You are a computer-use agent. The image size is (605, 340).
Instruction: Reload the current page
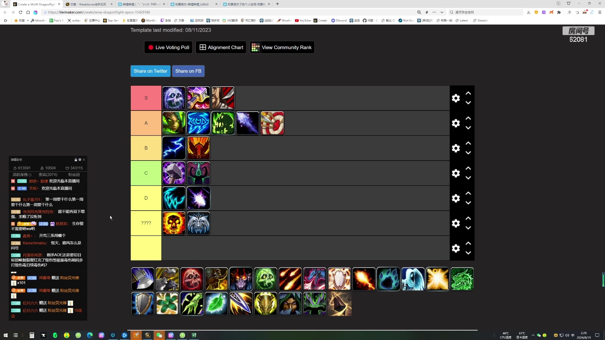[20, 12]
